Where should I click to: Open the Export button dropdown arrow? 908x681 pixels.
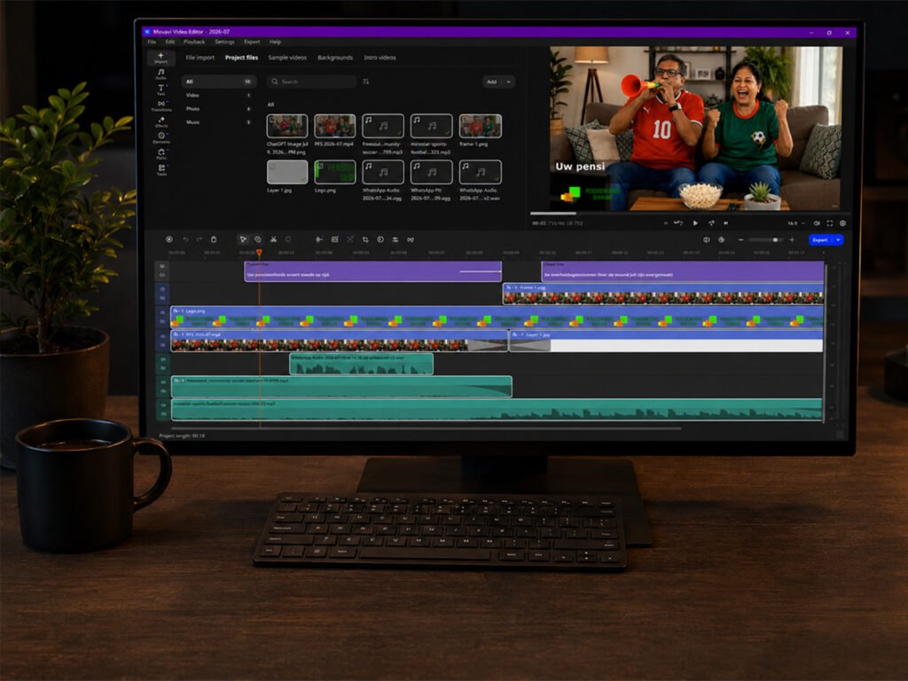pos(838,239)
